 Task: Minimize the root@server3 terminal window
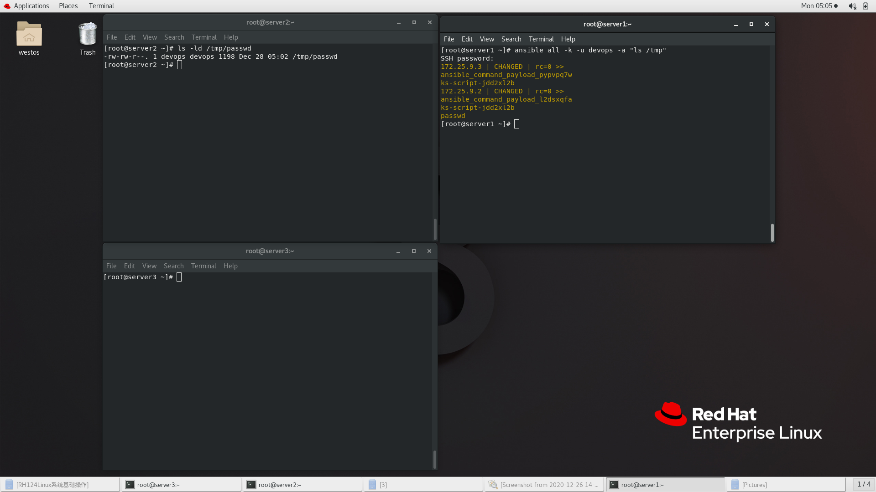398,251
